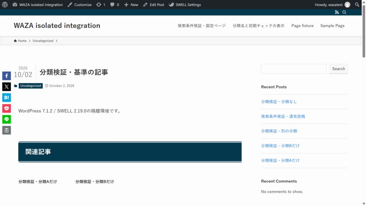This screenshot has height=206, width=366.
Task: Click the scrollbar down arrow
Action: tap(364, 204)
